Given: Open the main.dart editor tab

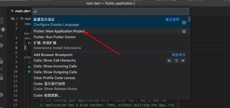Looking at the screenshot, I should 20,11.
